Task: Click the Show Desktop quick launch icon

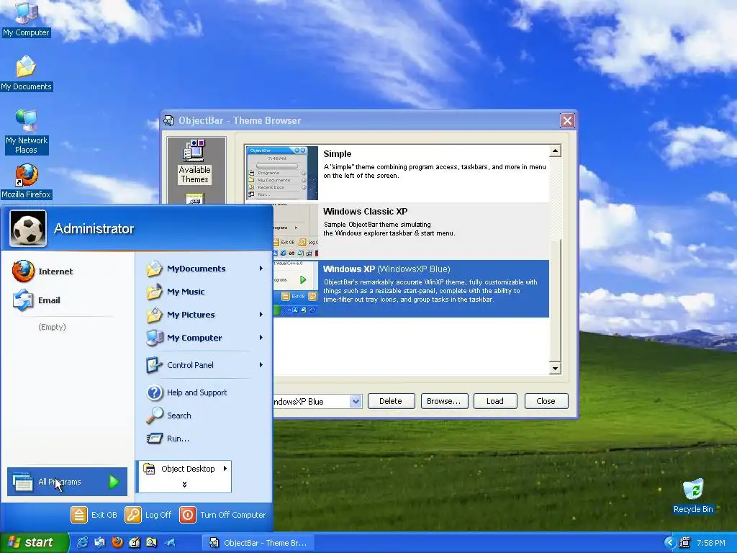Action: point(99,542)
